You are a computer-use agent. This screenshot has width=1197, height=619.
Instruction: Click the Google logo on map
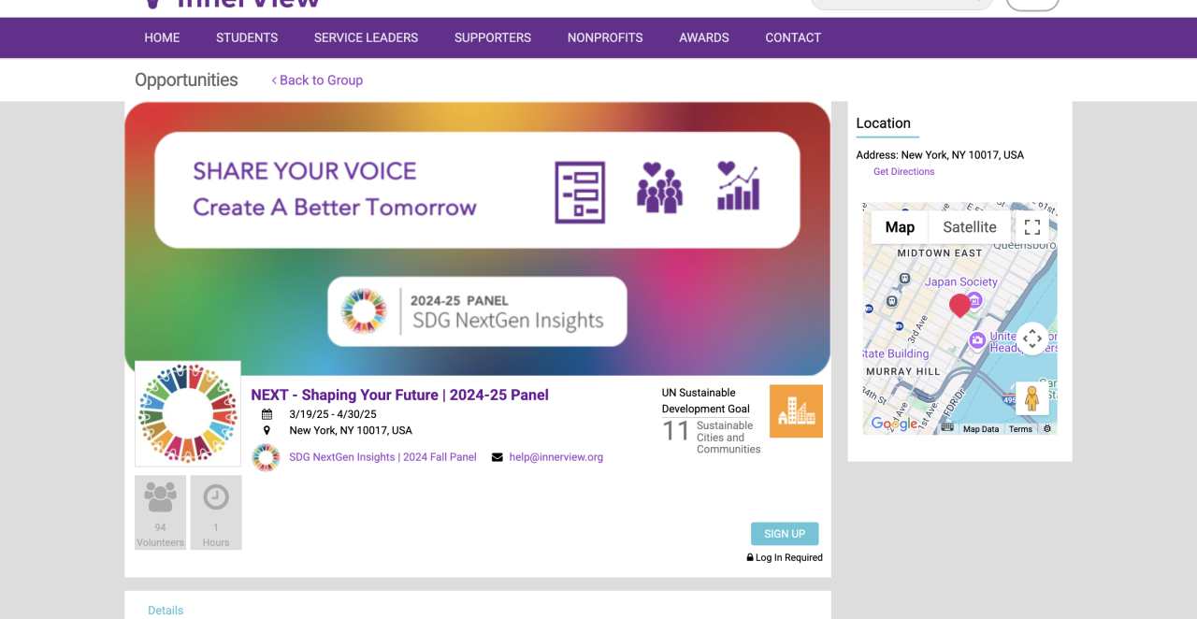(895, 424)
